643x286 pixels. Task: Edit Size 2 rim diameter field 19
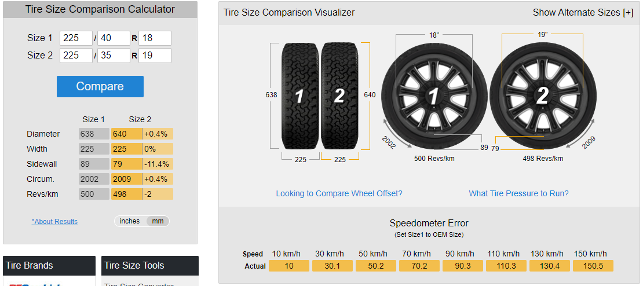point(155,56)
